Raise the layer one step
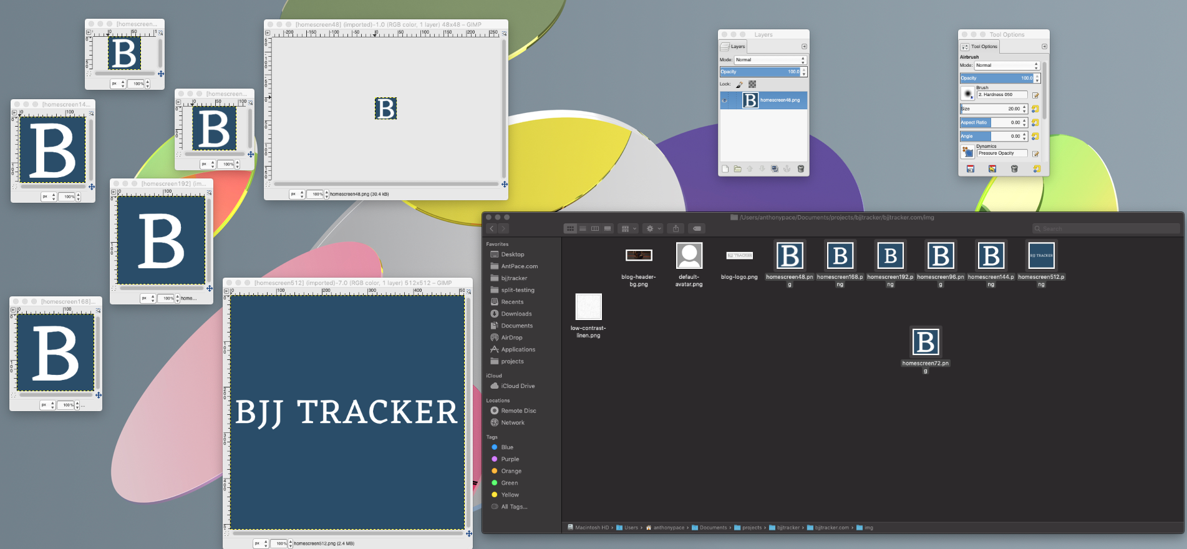1187x549 pixels. point(750,169)
